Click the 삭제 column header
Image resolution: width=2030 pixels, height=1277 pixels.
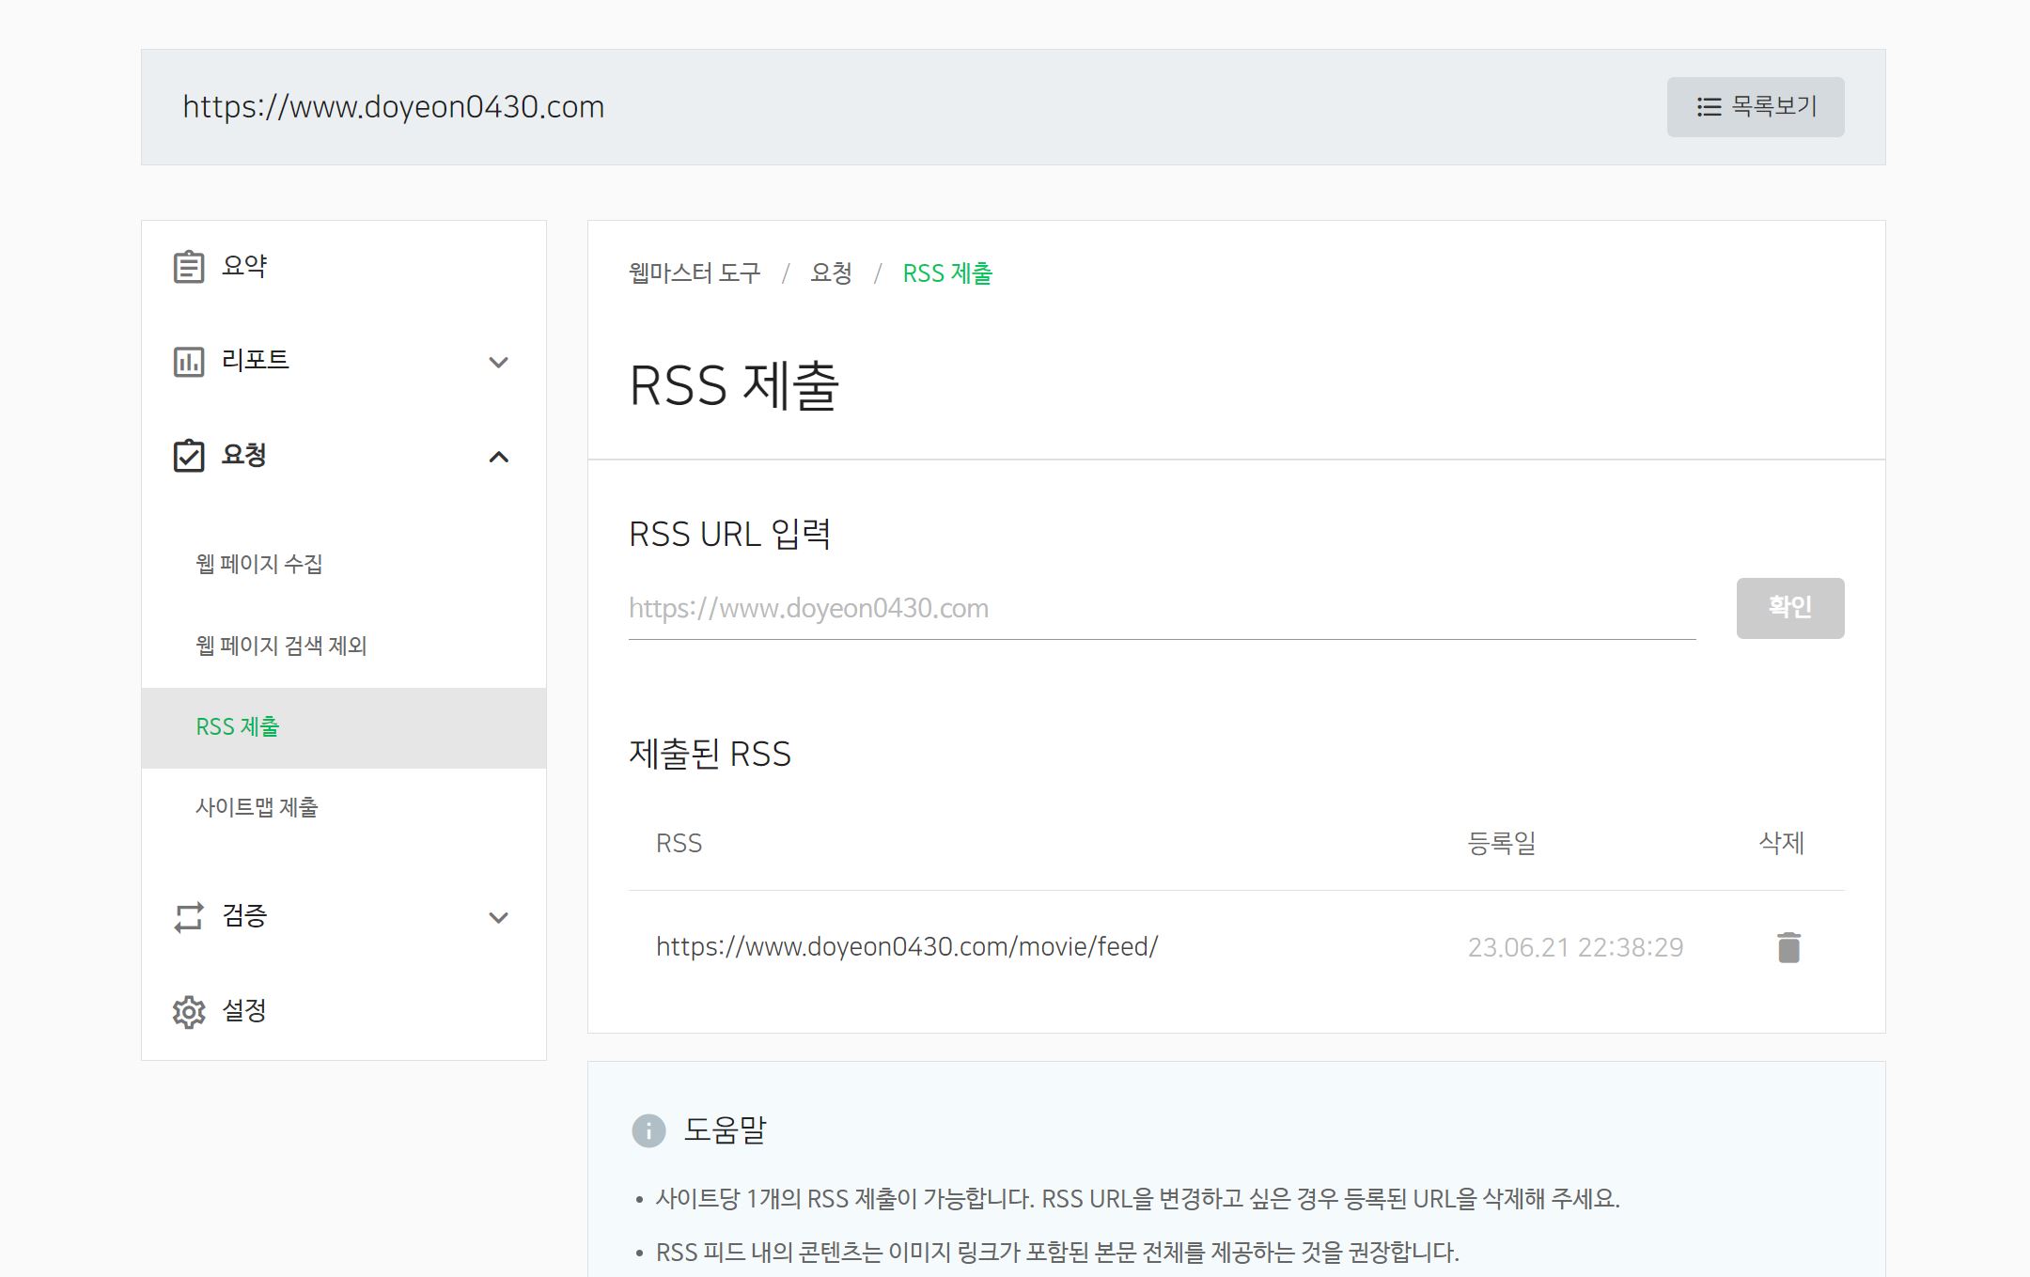(x=1781, y=843)
